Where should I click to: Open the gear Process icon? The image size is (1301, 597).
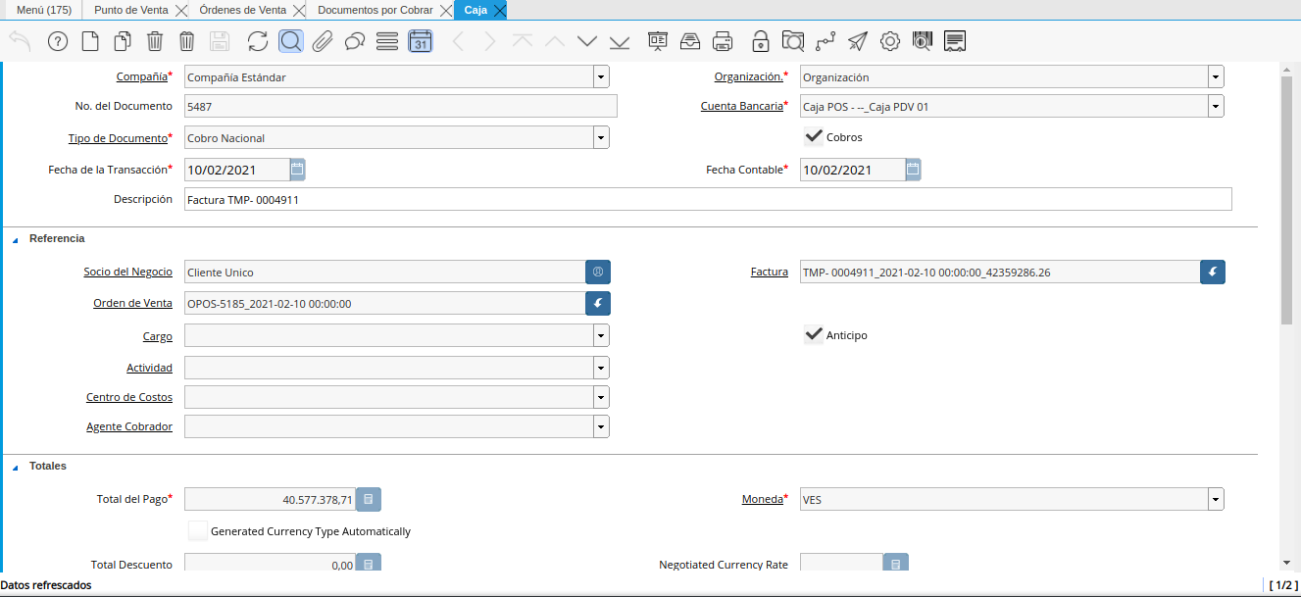[x=890, y=41]
